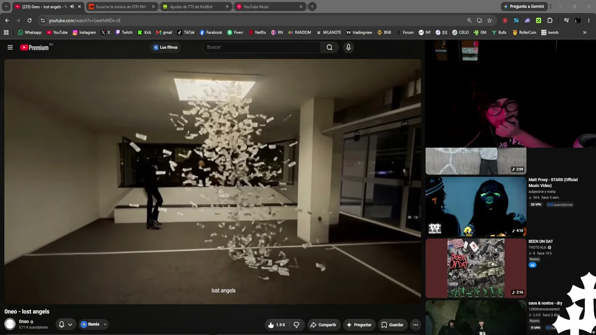Open Matt Proxy - STARS video title
This screenshot has height=335, width=596.
(x=553, y=182)
